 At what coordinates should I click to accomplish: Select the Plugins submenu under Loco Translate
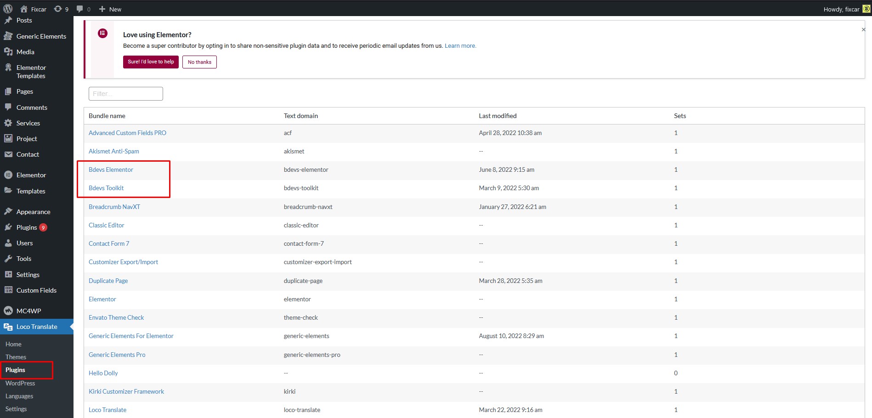click(x=15, y=370)
